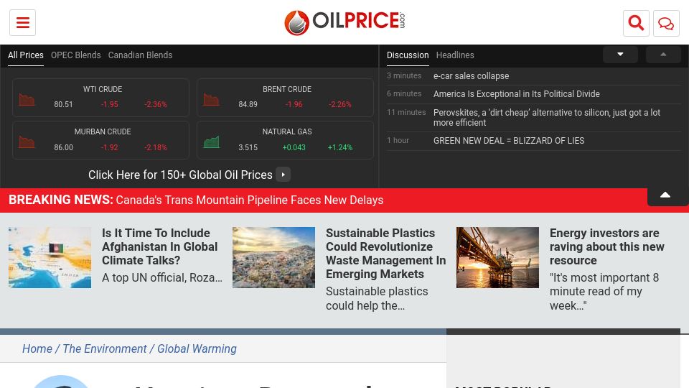The width and height of the screenshot is (689, 388).
Task: Click the Natural Gas label
Action: 287,132
